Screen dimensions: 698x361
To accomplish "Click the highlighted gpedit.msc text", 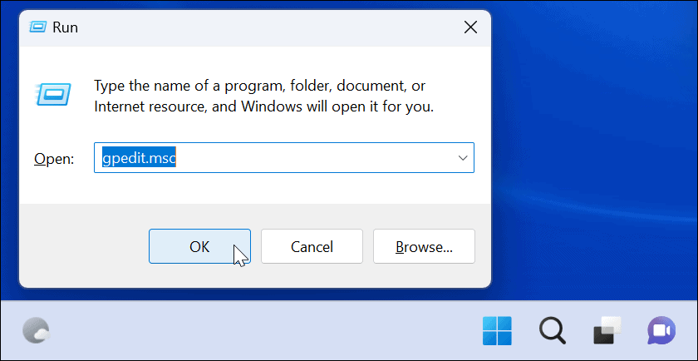I will coord(138,158).
